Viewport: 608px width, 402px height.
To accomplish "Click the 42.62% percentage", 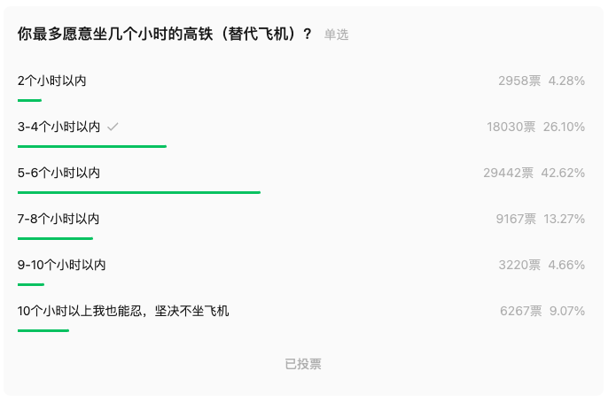I will pos(564,173).
